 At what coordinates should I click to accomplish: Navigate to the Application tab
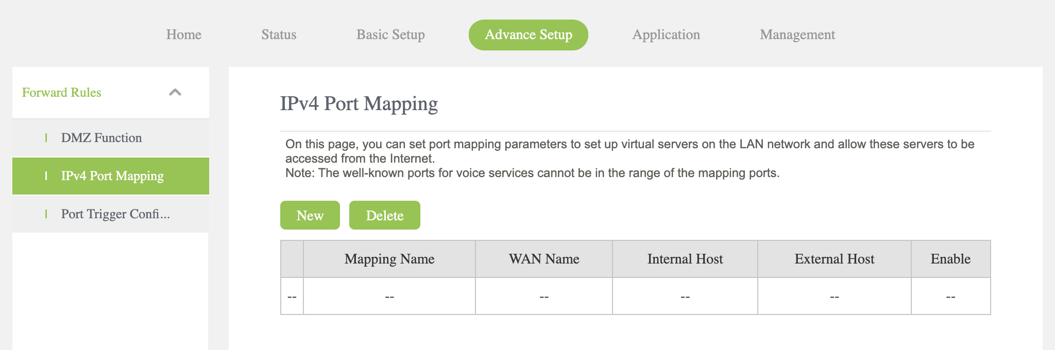pos(666,34)
